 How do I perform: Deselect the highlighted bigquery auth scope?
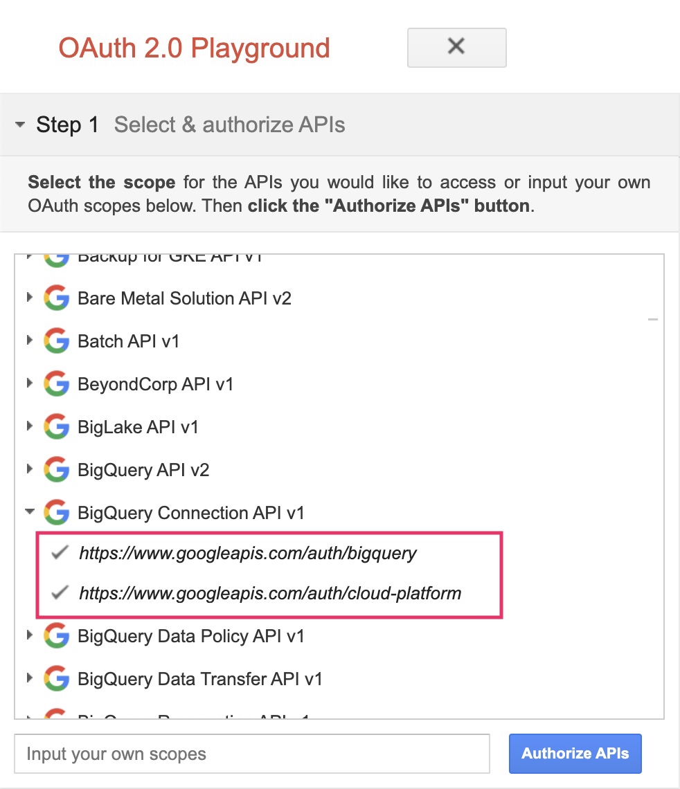tap(60, 552)
